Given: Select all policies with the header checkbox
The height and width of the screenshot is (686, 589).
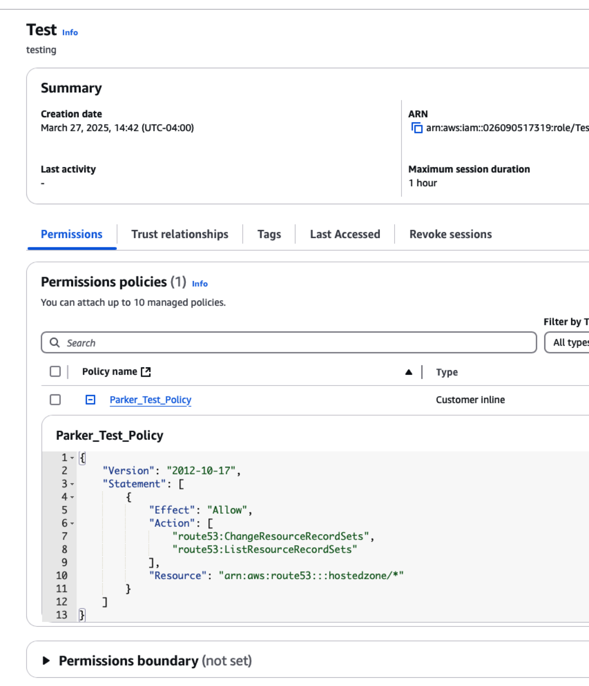Looking at the screenshot, I should (55, 371).
